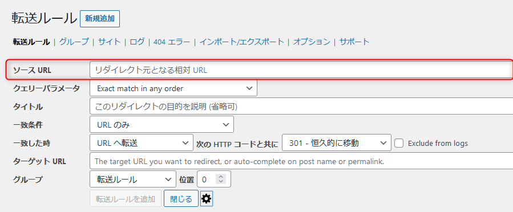Open the クエリーパラメータ dropdown
513x212 pixels.
[173, 88]
